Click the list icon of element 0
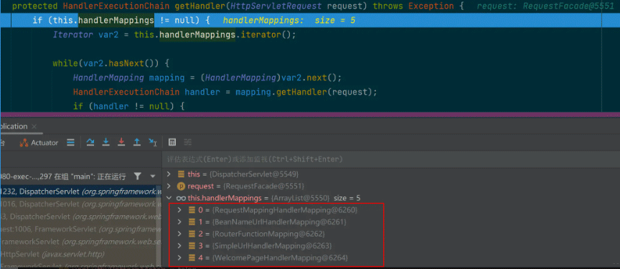Viewport: 620px width, 269px height. click(192, 210)
